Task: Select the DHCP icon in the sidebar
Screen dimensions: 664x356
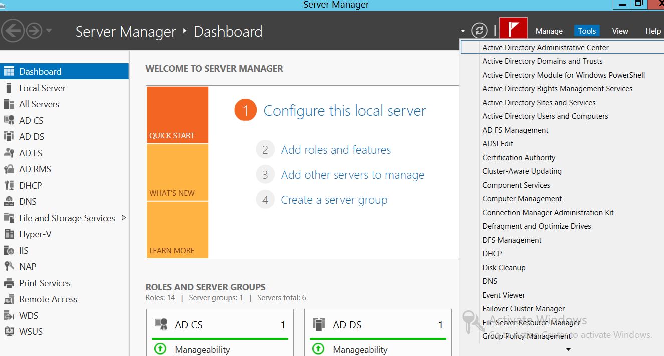Action: click(x=9, y=186)
